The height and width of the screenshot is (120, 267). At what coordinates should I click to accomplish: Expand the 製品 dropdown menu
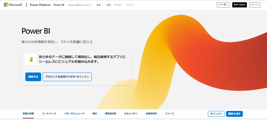100,5
